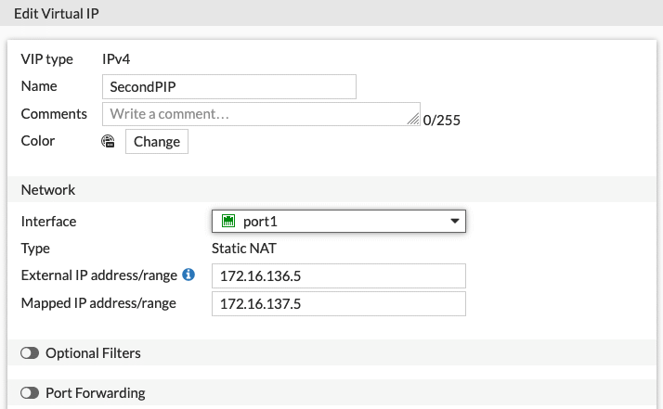
Task: Click the Interface field label
Action: pos(48,222)
